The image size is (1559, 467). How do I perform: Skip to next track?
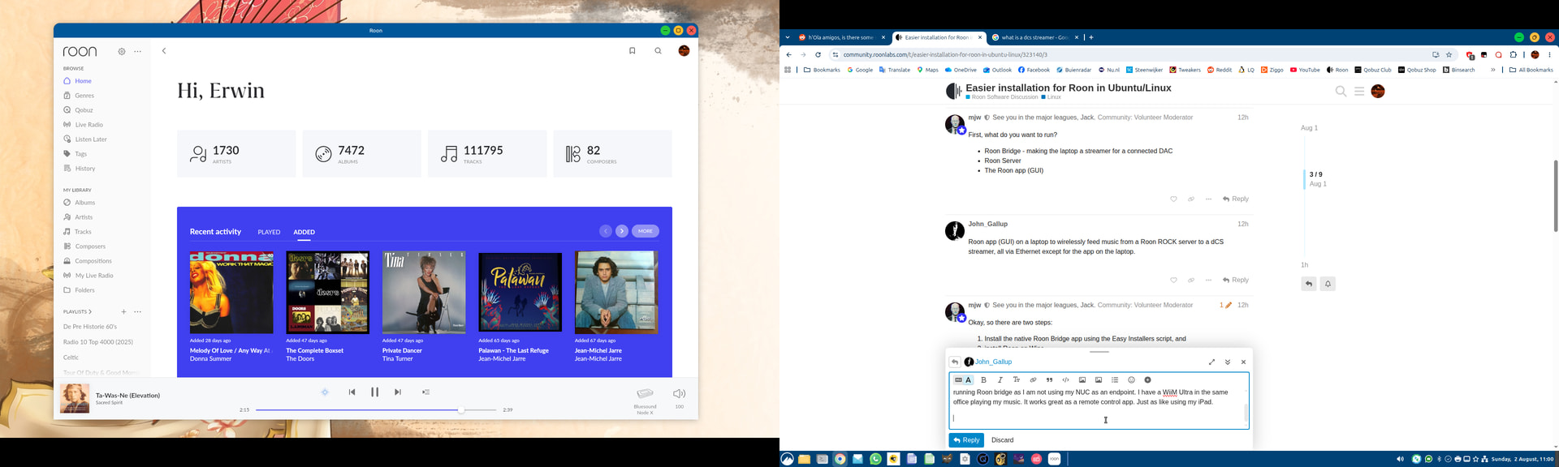398,392
